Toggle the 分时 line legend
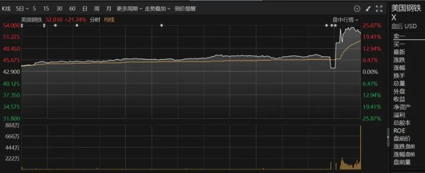 click(x=95, y=19)
